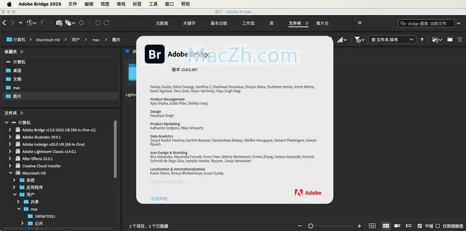
Task: Expand Adobe Illustrator 29.0.1 volume
Action: click(10, 137)
